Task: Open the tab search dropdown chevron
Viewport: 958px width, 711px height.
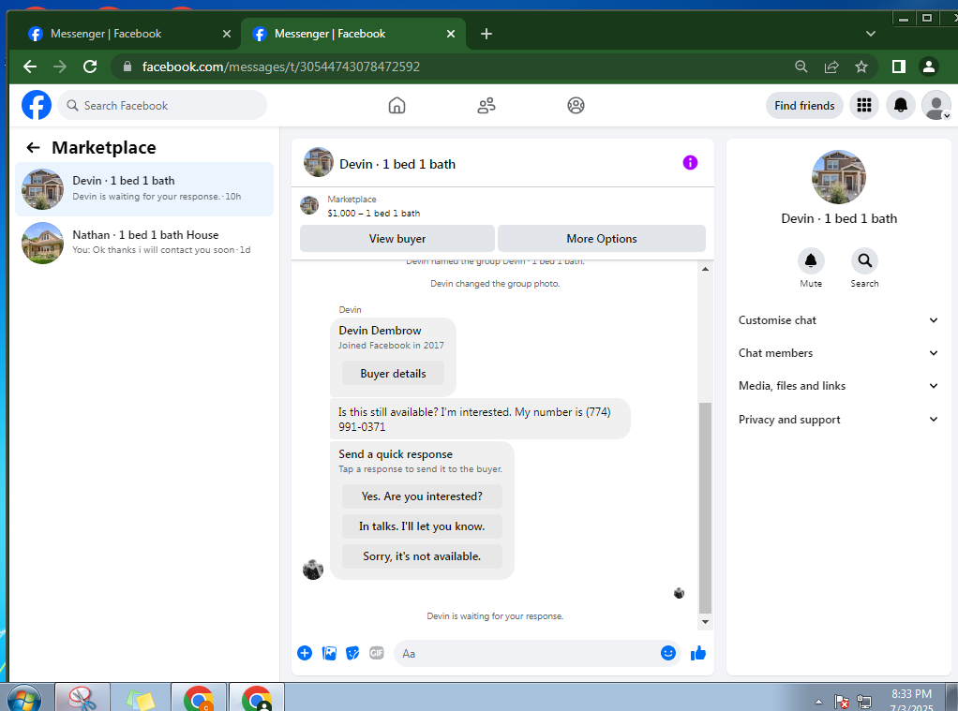Action: pos(871,34)
